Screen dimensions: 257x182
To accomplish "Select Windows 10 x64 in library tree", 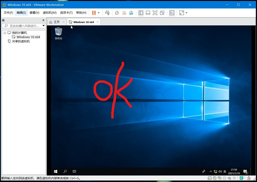I will (28, 37).
